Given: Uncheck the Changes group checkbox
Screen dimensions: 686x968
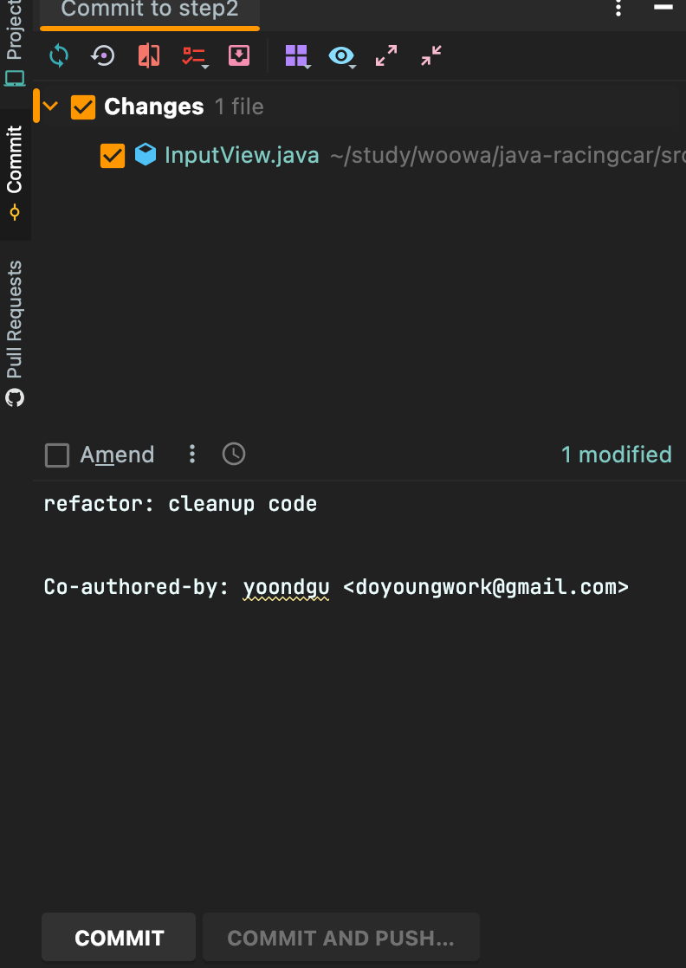Looking at the screenshot, I should [x=83, y=106].
